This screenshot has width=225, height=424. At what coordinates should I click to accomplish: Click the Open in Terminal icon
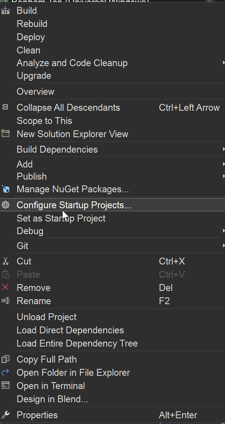[x=6, y=385]
